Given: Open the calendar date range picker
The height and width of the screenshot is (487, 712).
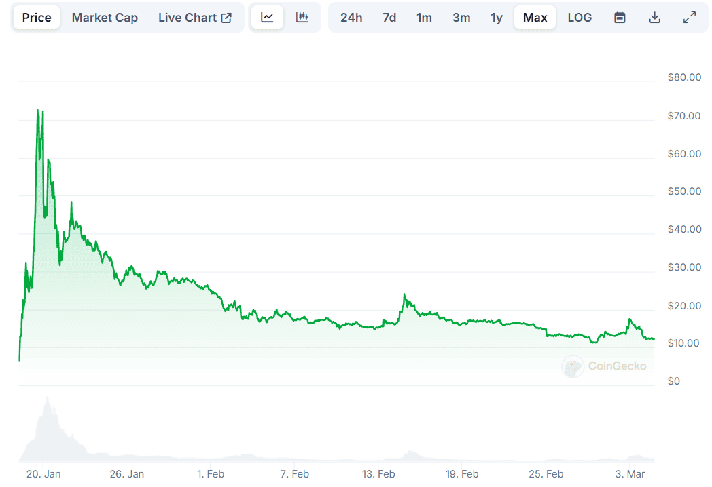Looking at the screenshot, I should pos(620,18).
